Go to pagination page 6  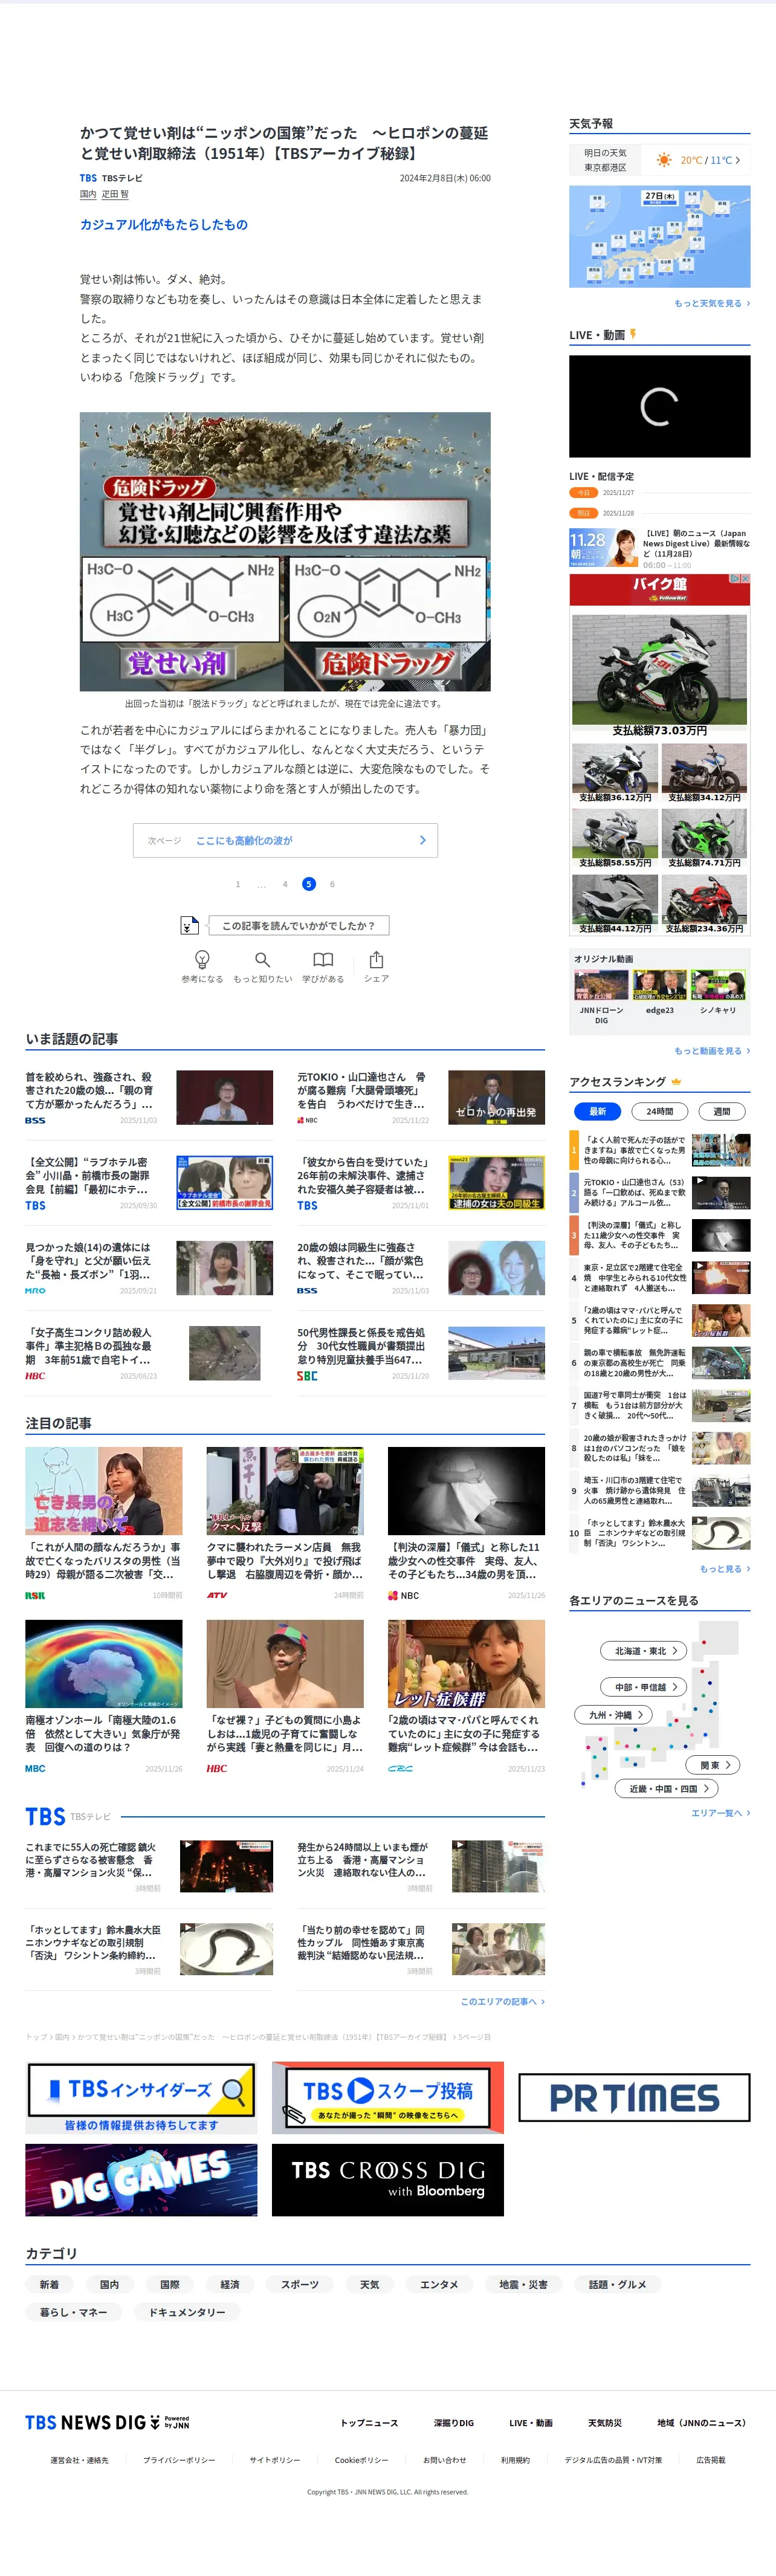(332, 884)
